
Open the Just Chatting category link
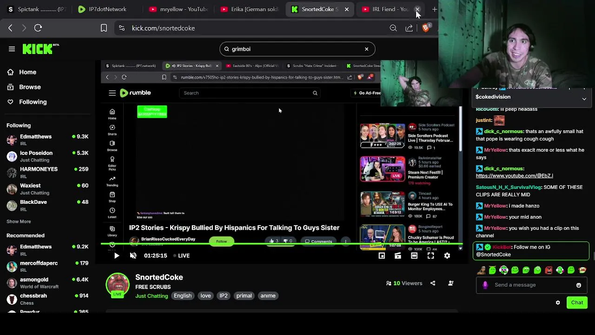(x=152, y=296)
